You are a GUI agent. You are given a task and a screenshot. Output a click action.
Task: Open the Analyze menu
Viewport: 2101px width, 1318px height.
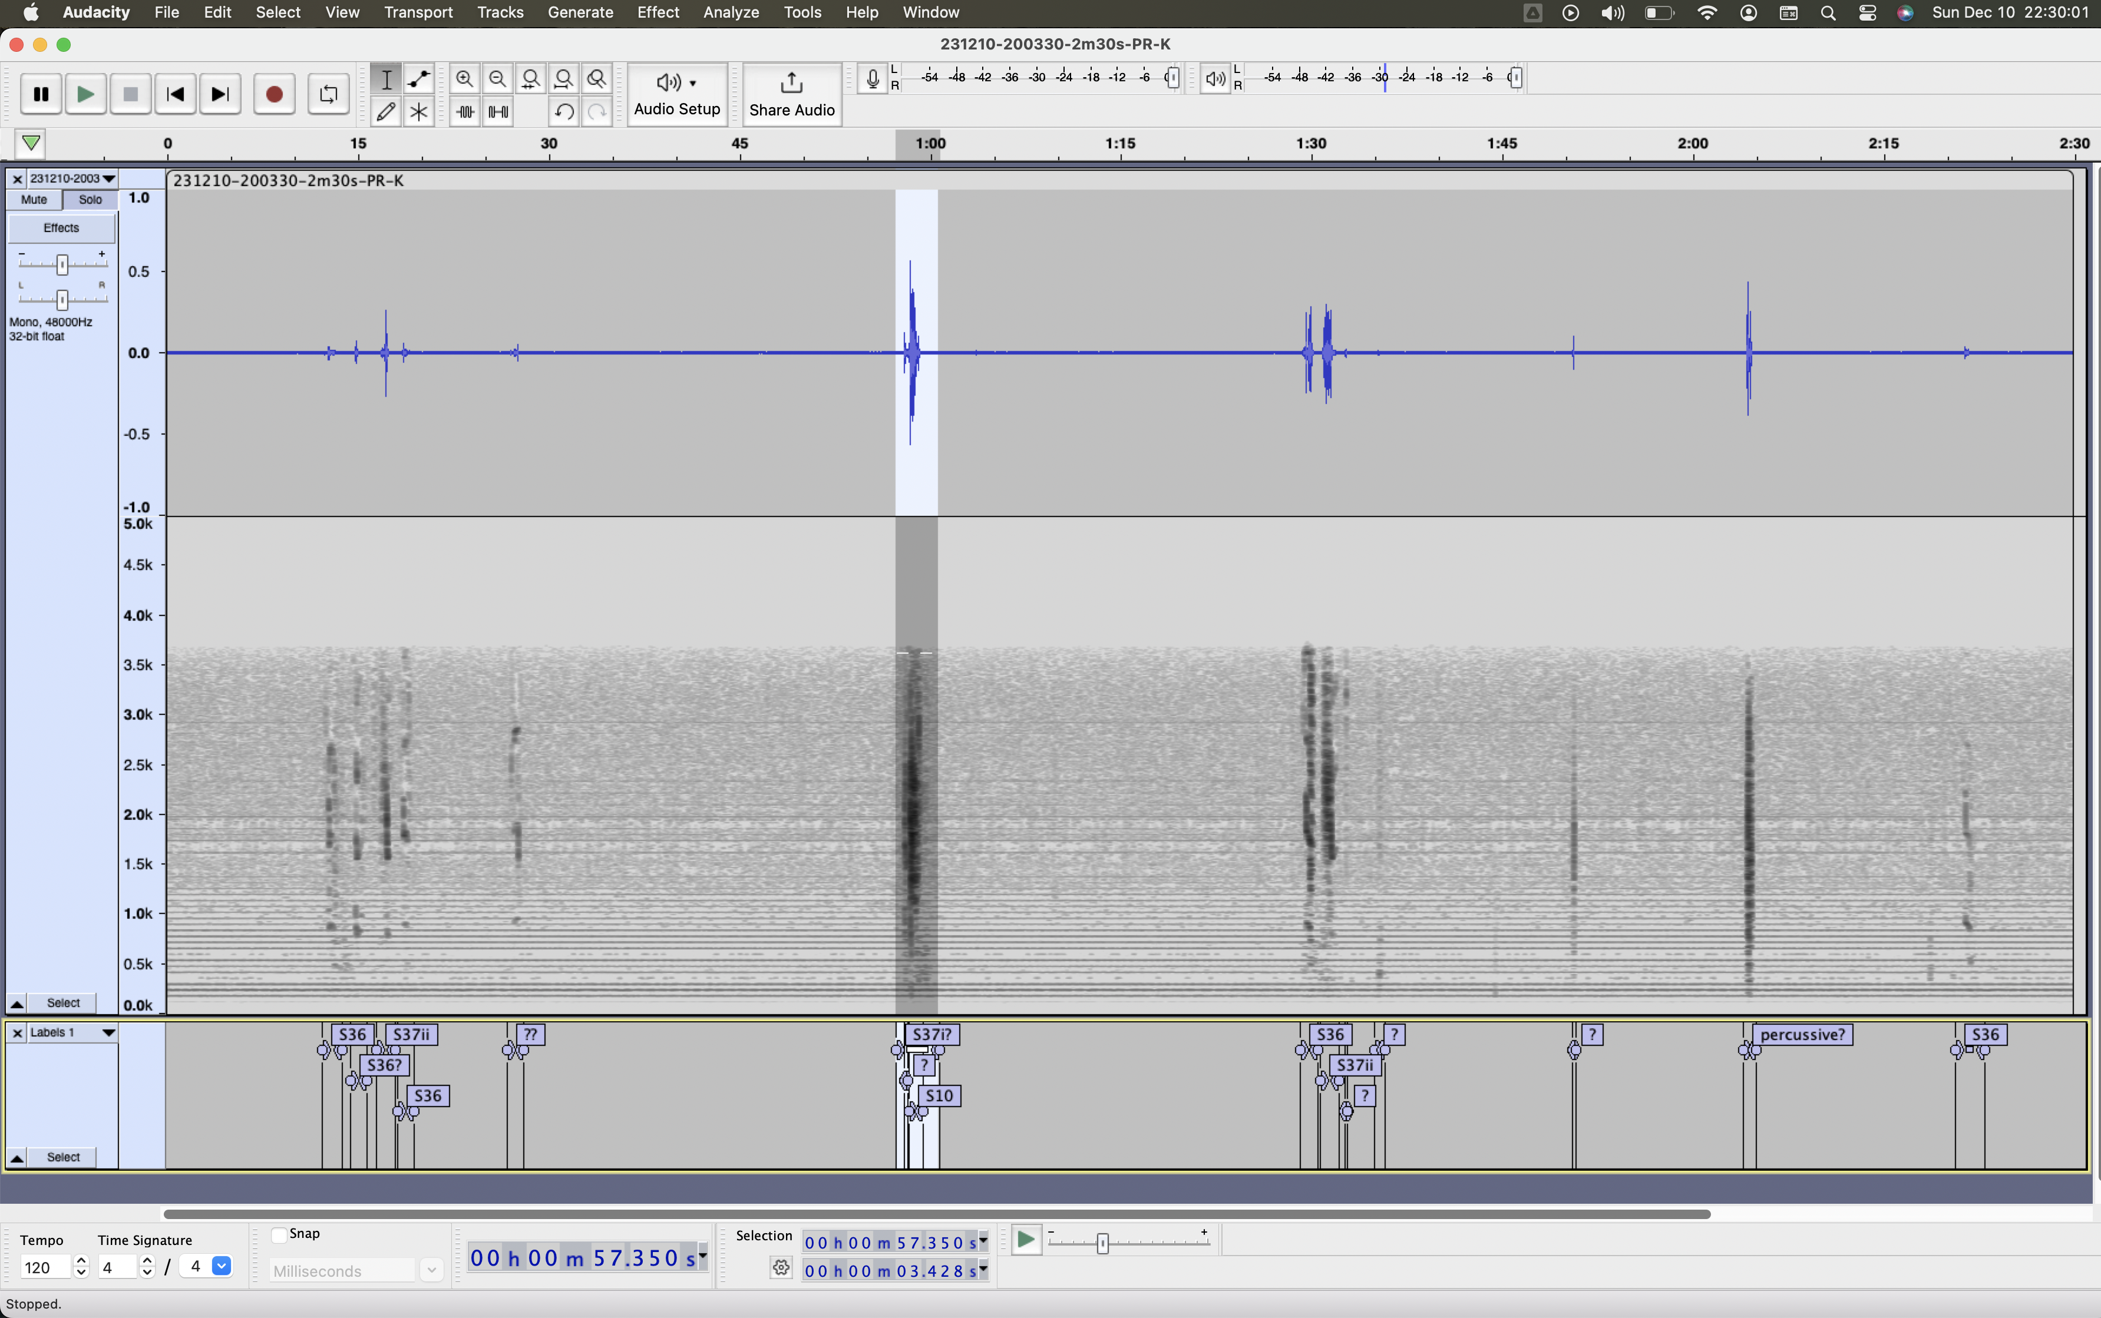730,12
